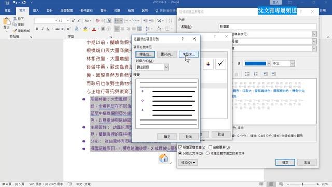Click the Increase Indent icon in ribbon
This screenshot has width=332, height=187.
151,21
